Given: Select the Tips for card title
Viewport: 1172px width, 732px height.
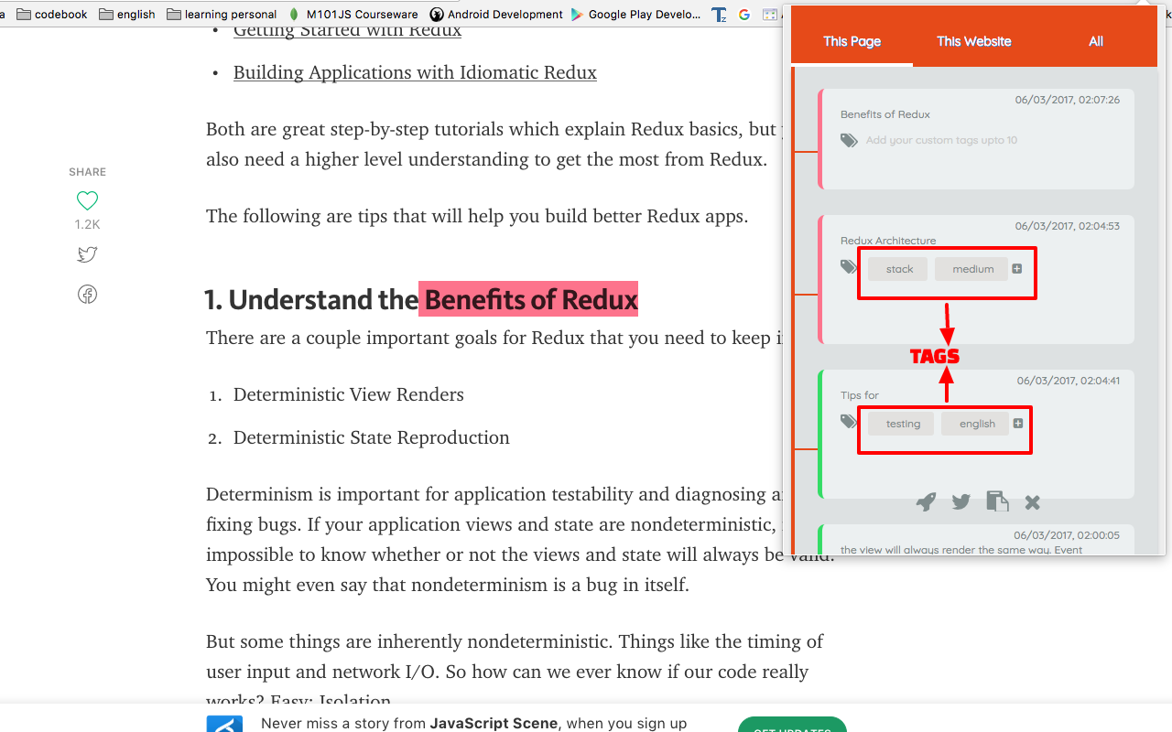Looking at the screenshot, I should tap(860, 395).
